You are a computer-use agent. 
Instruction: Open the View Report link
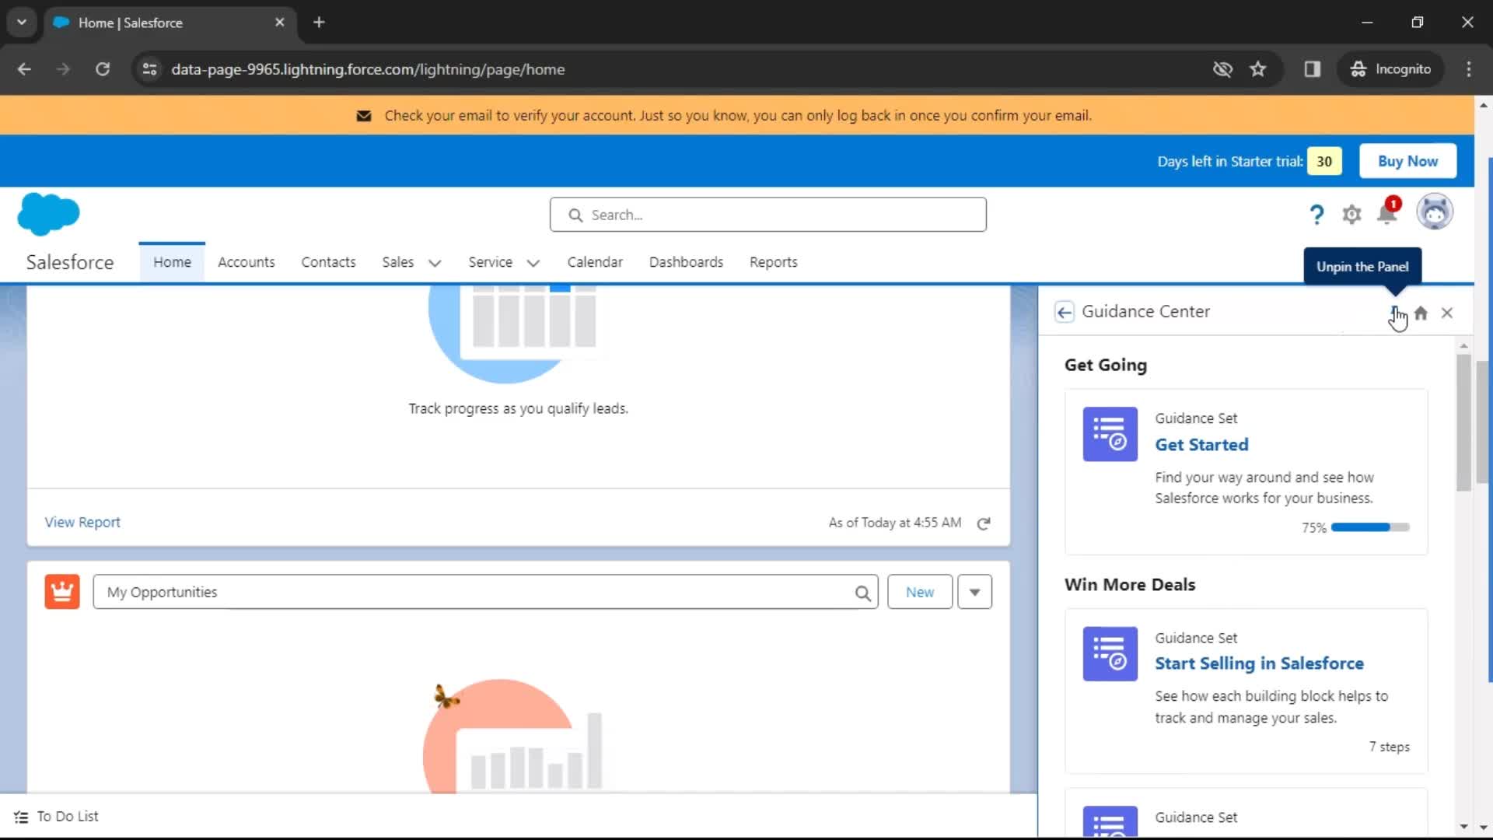82,523
